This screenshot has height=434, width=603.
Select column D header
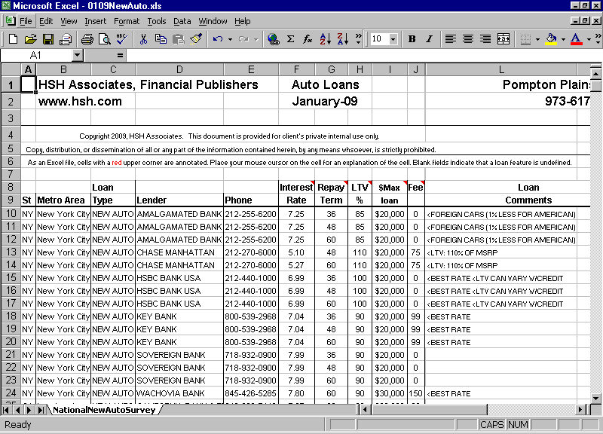(x=179, y=69)
